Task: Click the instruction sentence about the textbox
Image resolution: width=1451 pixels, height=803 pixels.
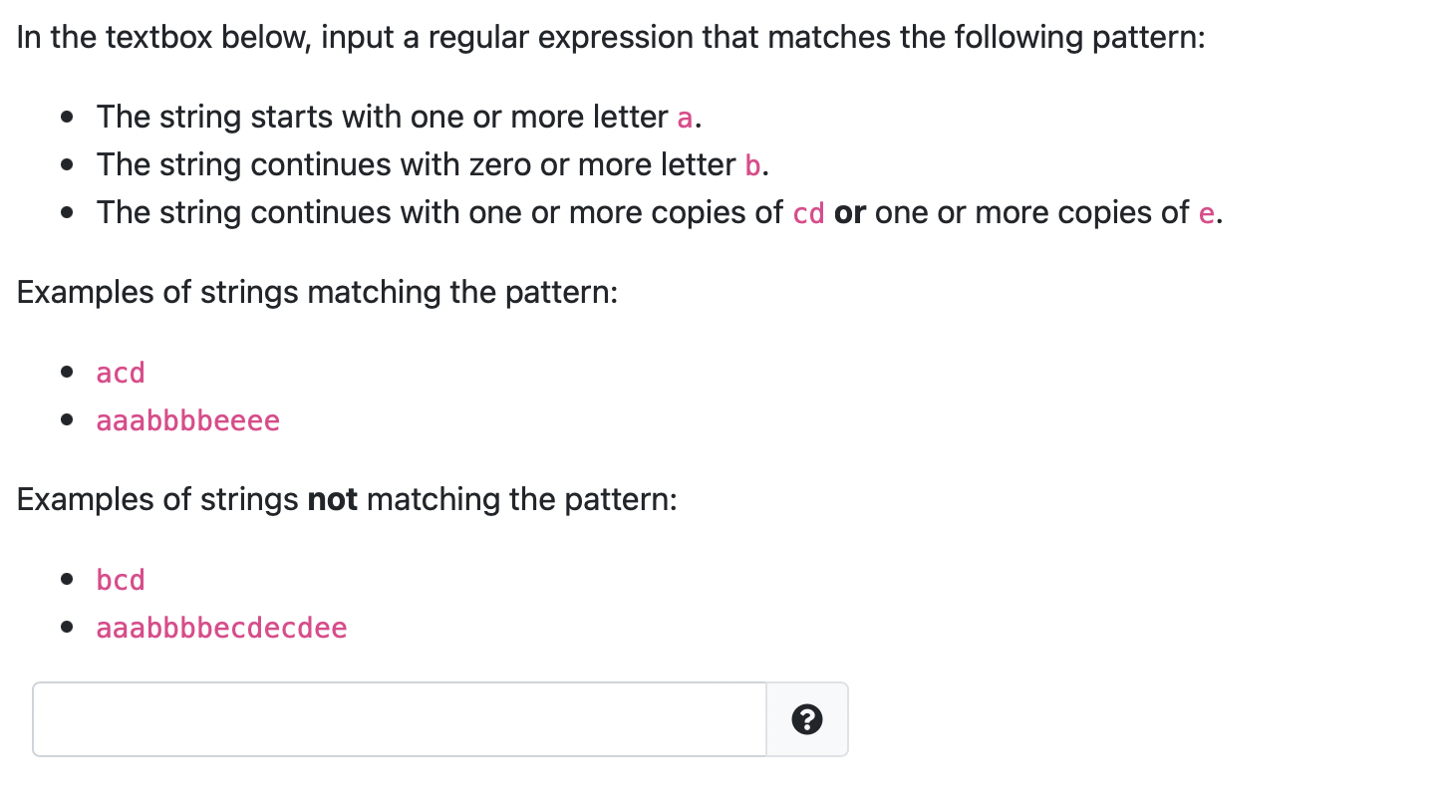Action: point(611,38)
